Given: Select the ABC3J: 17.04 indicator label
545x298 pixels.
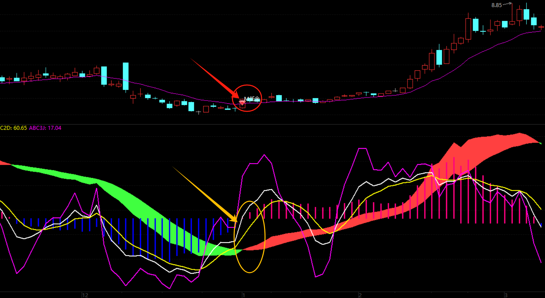Looking at the screenshot, I should click(45, 128).
